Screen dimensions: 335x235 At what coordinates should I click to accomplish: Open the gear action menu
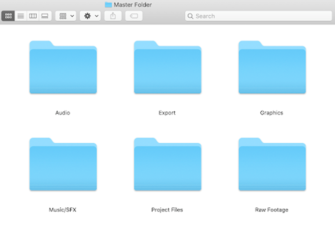pos(90,16)
